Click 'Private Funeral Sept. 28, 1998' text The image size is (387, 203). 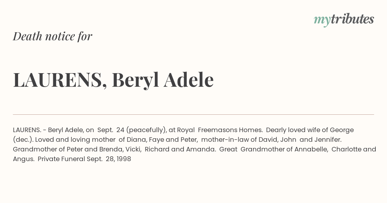tap(84, 159)
